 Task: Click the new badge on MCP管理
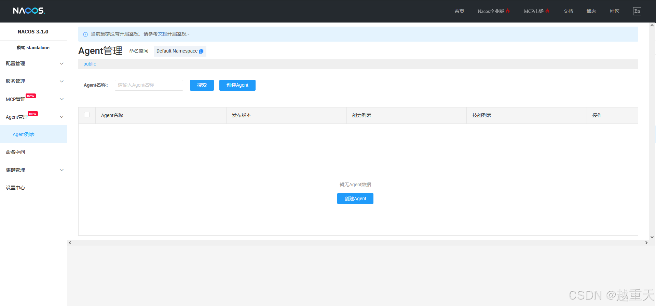[x=31, y=96]
